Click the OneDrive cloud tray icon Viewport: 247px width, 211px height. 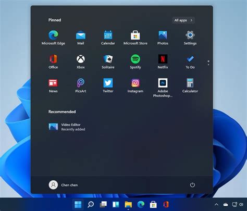click(x=226, y=205)
